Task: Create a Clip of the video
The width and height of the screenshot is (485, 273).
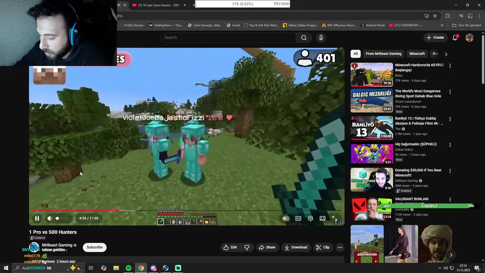Action: click(x=323, y=247)
